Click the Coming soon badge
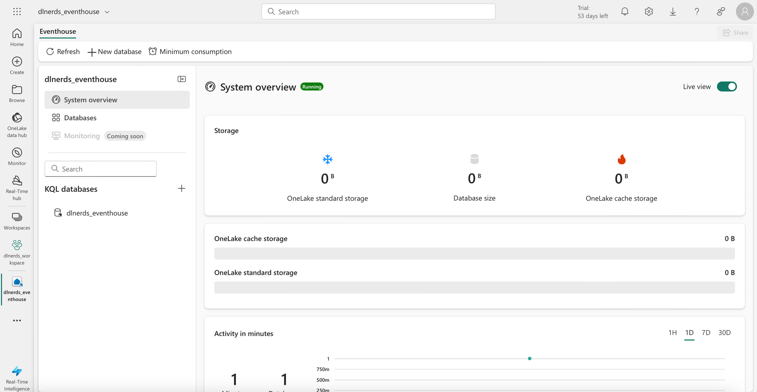Image resolution: width=757 pixels, height=392 pixels. click(x=125, y=136)
